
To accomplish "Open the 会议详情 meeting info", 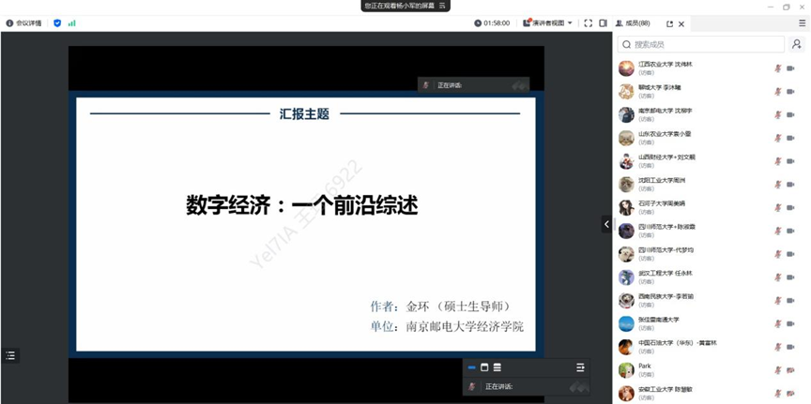I will (x=24, y=23).
